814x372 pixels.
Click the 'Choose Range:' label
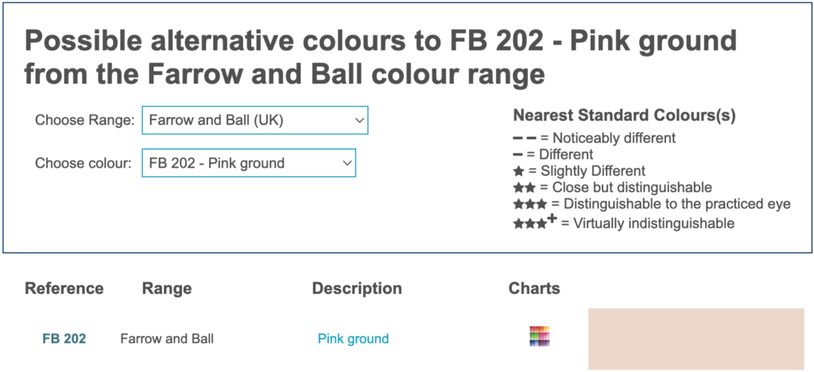click(83, 121)
